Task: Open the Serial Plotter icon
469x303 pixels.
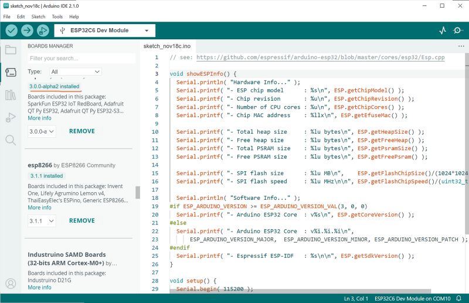Action: (x=443, y=30)
